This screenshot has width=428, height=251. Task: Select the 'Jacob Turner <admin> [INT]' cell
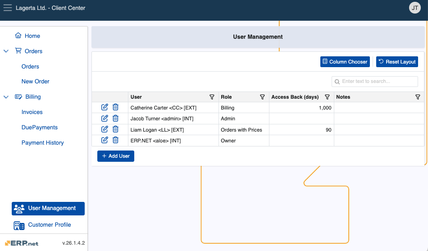tap(173, 119)
